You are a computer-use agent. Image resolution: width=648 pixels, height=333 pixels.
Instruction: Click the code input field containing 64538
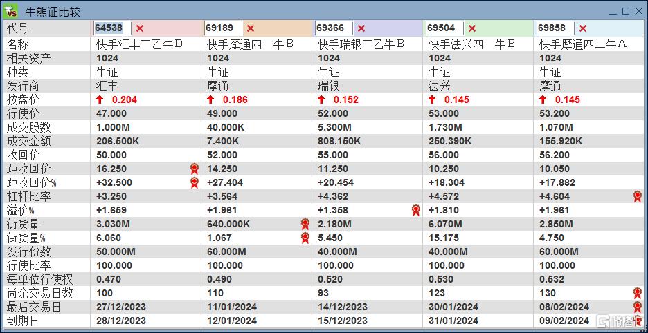(x=112, y=28)
